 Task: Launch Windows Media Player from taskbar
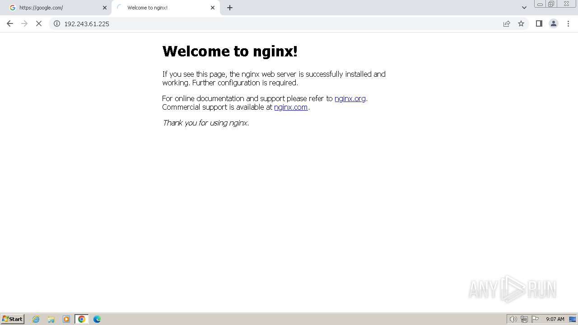coord(66,319)
